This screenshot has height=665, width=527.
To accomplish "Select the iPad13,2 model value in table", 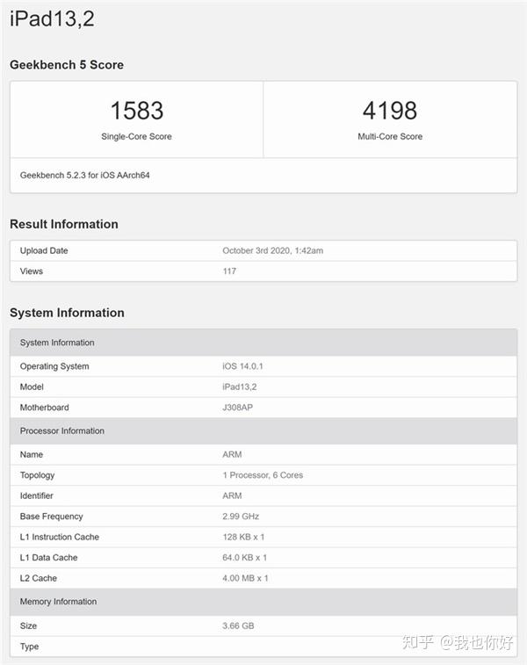I will (240, 387).
